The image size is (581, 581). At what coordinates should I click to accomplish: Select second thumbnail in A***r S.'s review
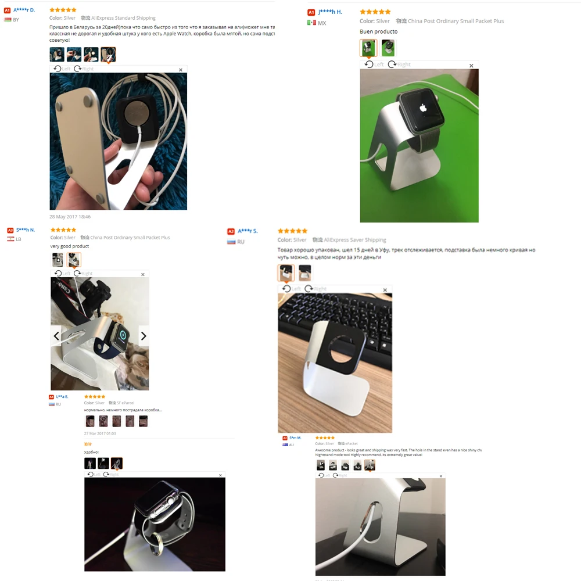click(x=305, y=272)
